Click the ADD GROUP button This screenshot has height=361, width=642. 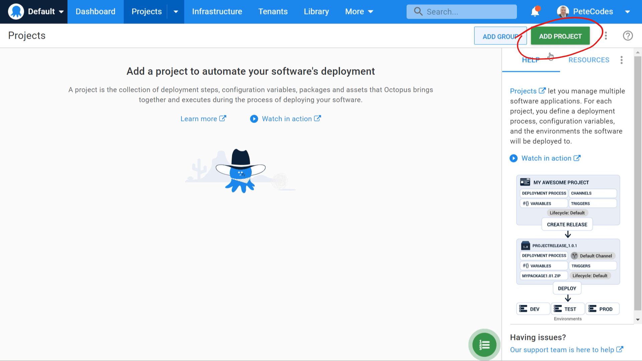500,36
